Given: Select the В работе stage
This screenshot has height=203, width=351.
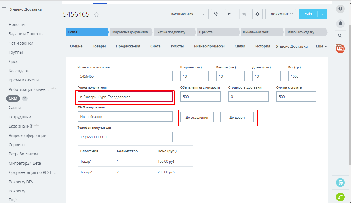Looking at the screenshot, I should 218,32.
